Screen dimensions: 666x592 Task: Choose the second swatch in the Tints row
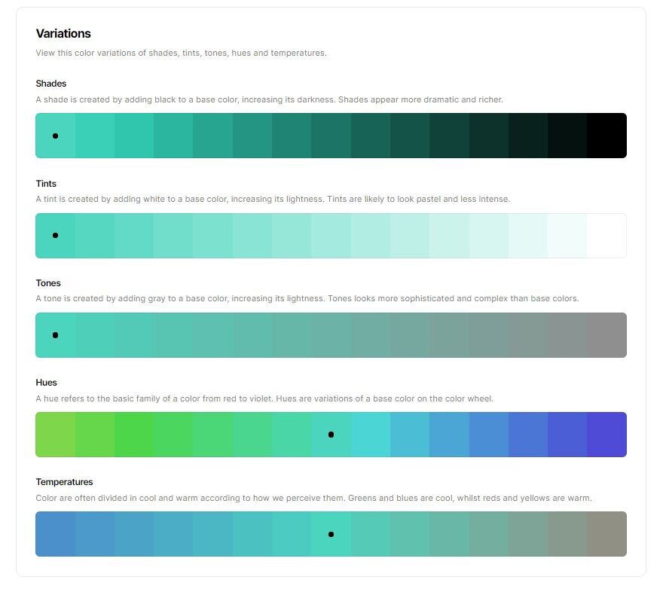pos(95,235)
